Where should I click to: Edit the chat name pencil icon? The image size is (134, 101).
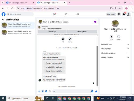tap(70, 39)
